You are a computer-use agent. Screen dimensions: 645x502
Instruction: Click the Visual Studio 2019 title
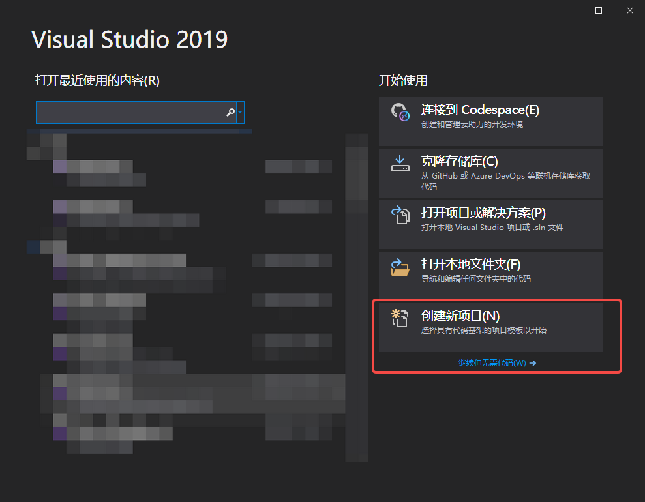click(130, 40)
